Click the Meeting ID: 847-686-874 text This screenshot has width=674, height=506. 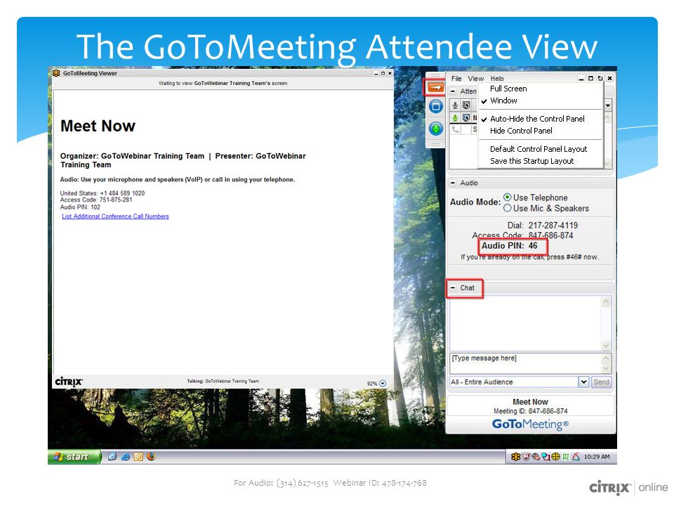[x=531, y=411]
